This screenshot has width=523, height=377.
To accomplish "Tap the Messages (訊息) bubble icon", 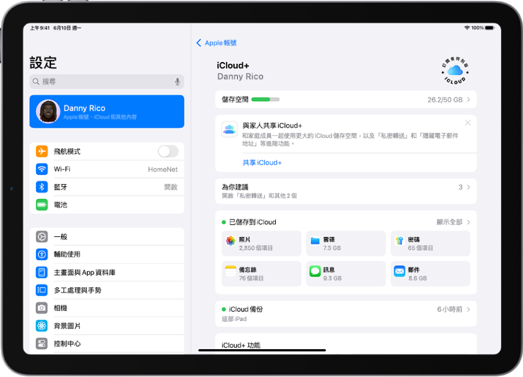I will click(x=315, y=271).
